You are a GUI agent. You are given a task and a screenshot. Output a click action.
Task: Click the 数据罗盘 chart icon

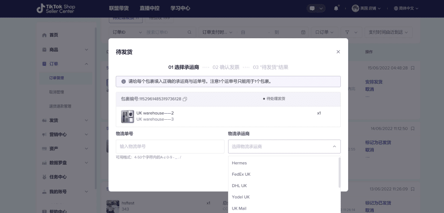(x=44, y=163)
